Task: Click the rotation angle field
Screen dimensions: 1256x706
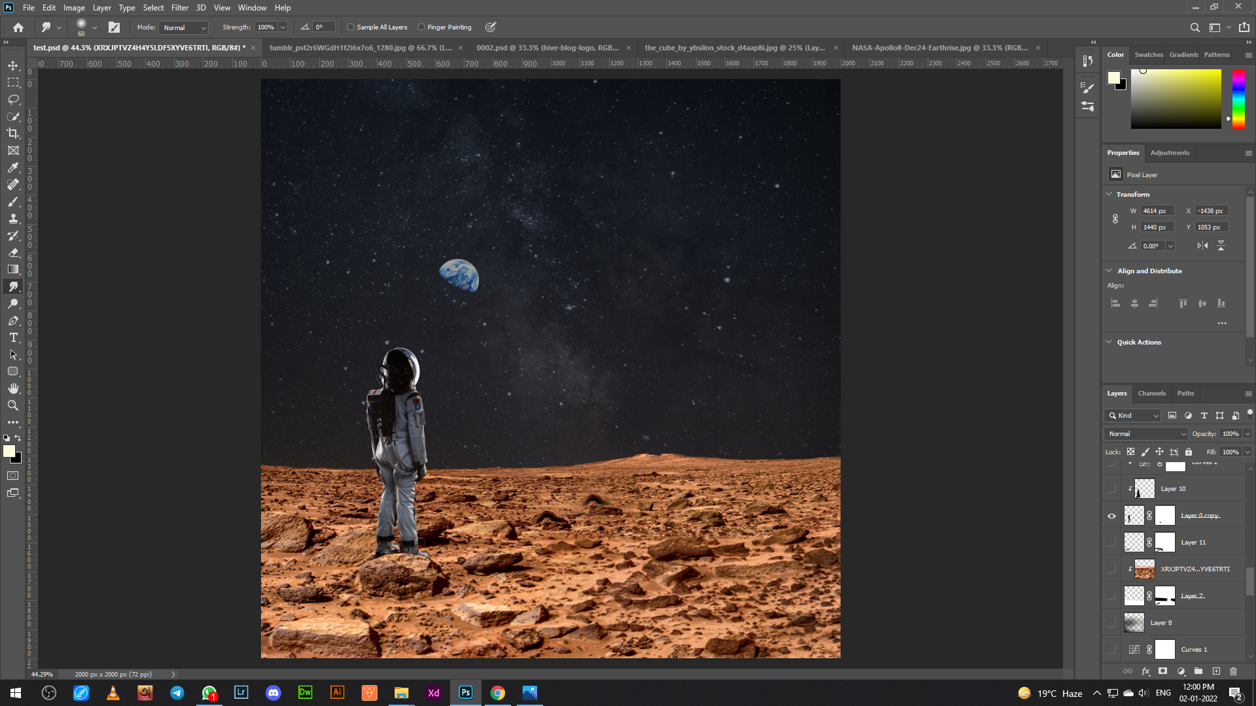Action: coord(1153,246)
